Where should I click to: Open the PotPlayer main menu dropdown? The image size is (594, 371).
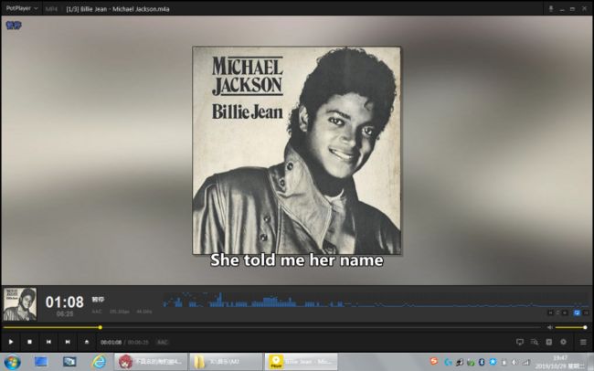22,8
